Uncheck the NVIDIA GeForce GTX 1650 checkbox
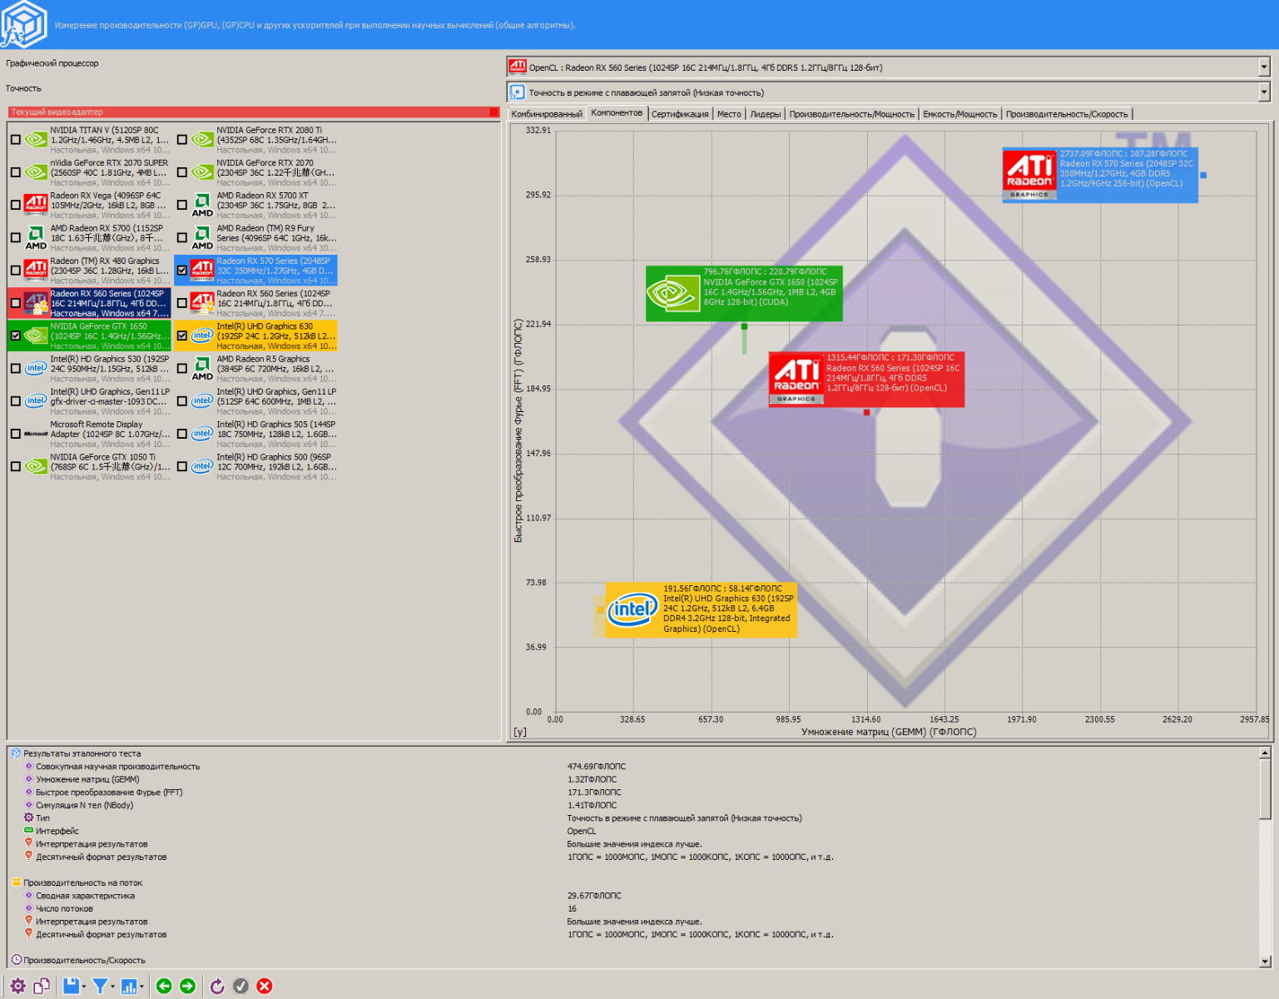The image size is (1279, 999). pos(16,336)
